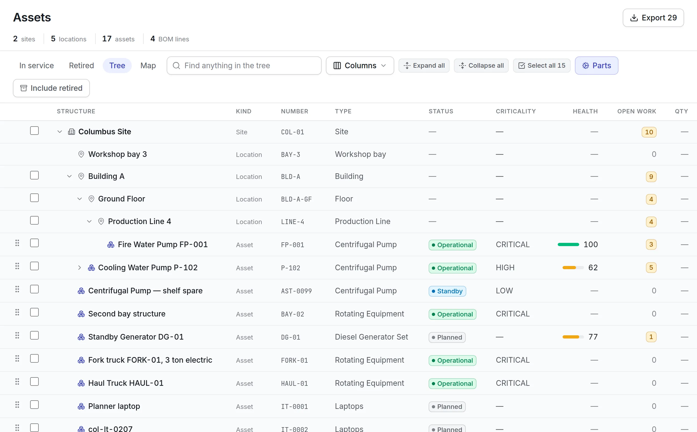697x432 pixels.
Task: Click the drag handle for Haul Truck HAUL-01
Action: (17, 382)
